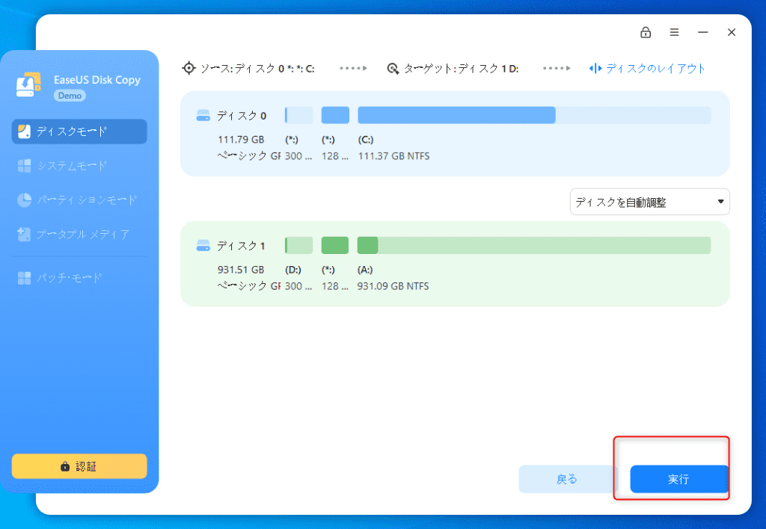This screenshot has width=766, height=529.
Task: Click the source crosshair icon
Action: [x=189, y=68]
